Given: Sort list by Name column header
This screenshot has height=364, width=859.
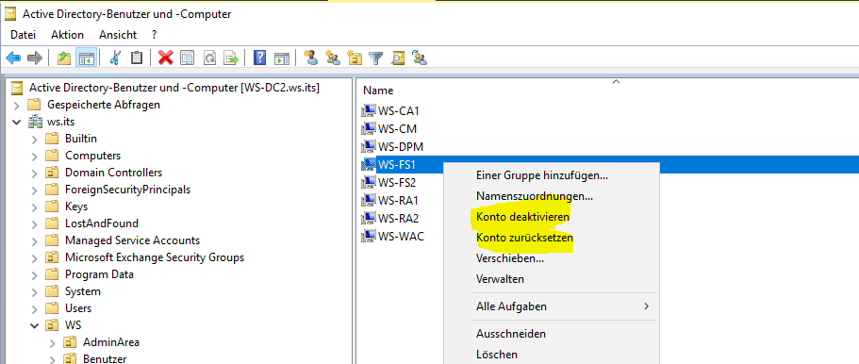Looking at the screenshot, I should pos(378,91).
